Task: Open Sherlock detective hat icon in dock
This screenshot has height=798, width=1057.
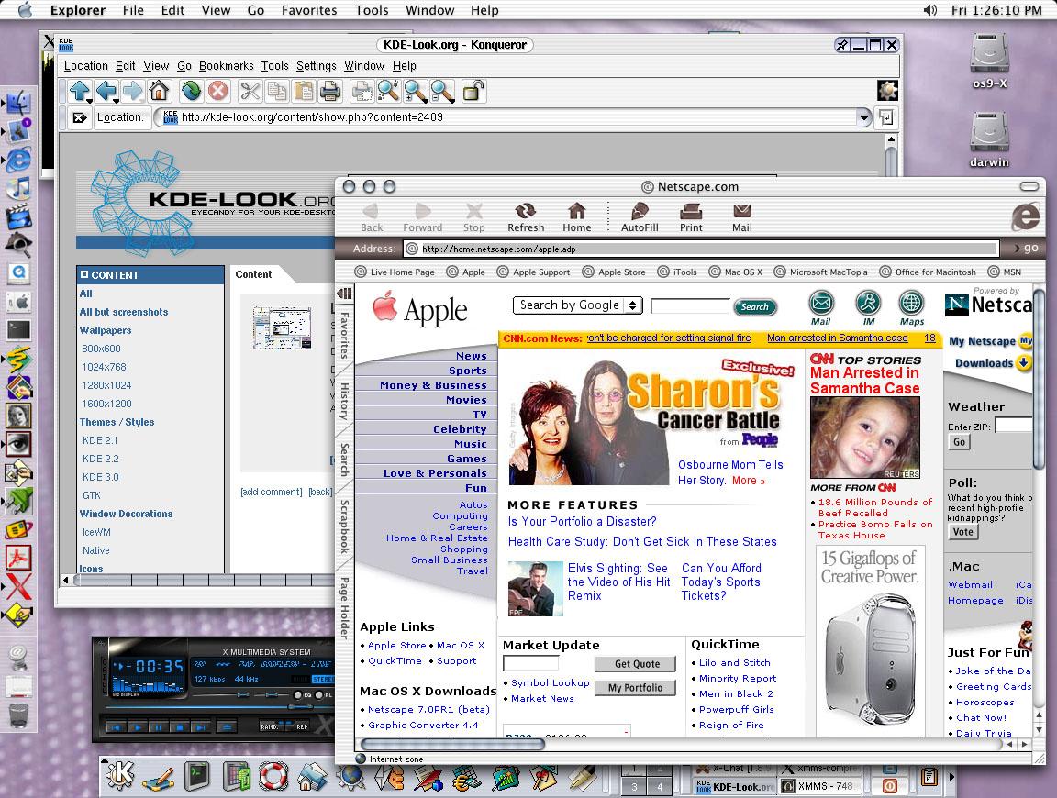Action: point(18,244)
